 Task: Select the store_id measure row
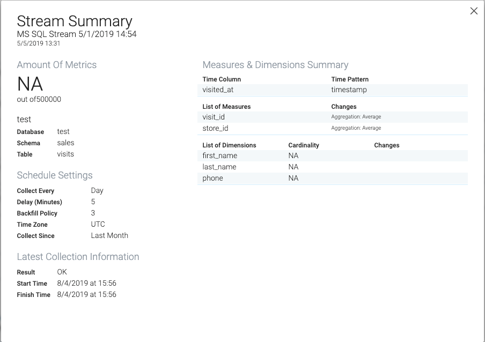pyautogui.click(x=333, y=128)
